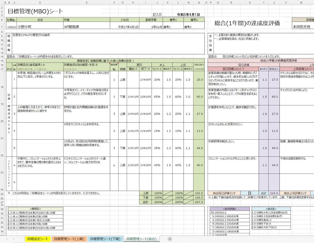Switch to 目標管理シート(下期) tab
The width and height of the screenshot is (314, 243).
click(x=105, y=239)
